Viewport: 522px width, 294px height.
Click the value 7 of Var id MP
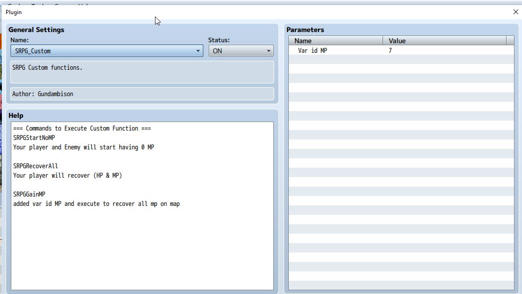(x=390, y=50)
